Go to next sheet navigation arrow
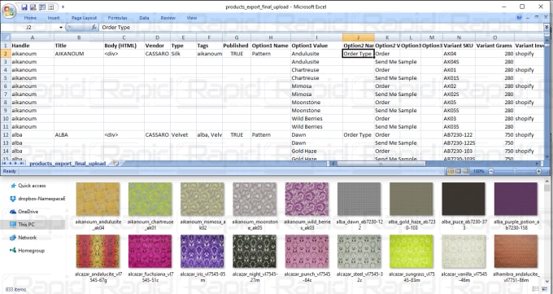553x294 pixels. click(x=16, y=163)
